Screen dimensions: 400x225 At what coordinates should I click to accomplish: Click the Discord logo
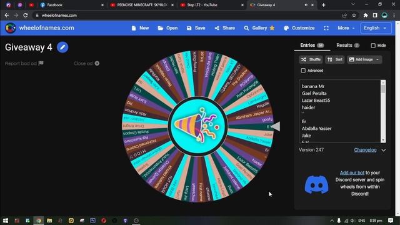(317, 184)
